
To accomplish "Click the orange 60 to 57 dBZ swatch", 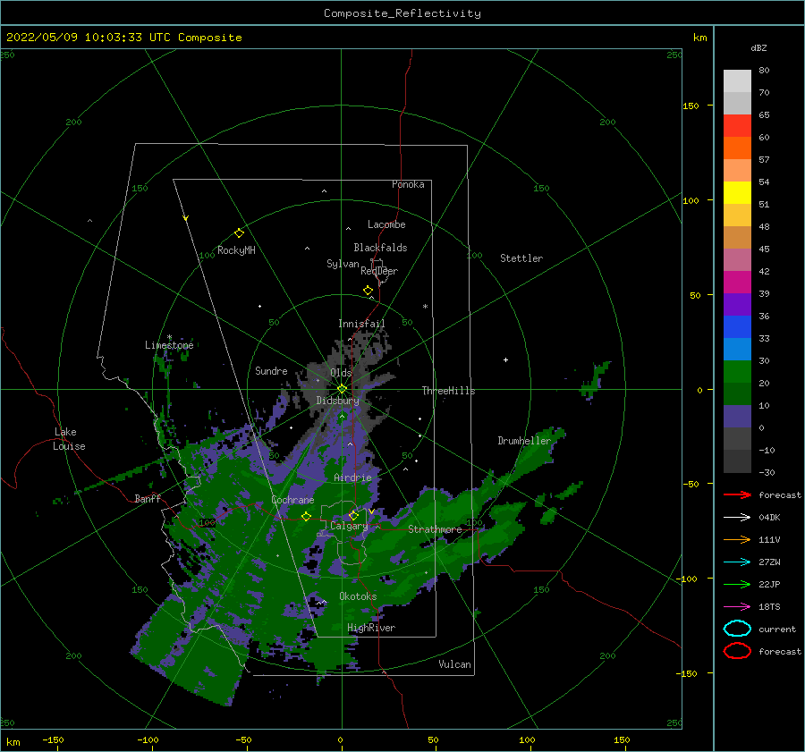I will pyautogui.click(x=737, y=148).
